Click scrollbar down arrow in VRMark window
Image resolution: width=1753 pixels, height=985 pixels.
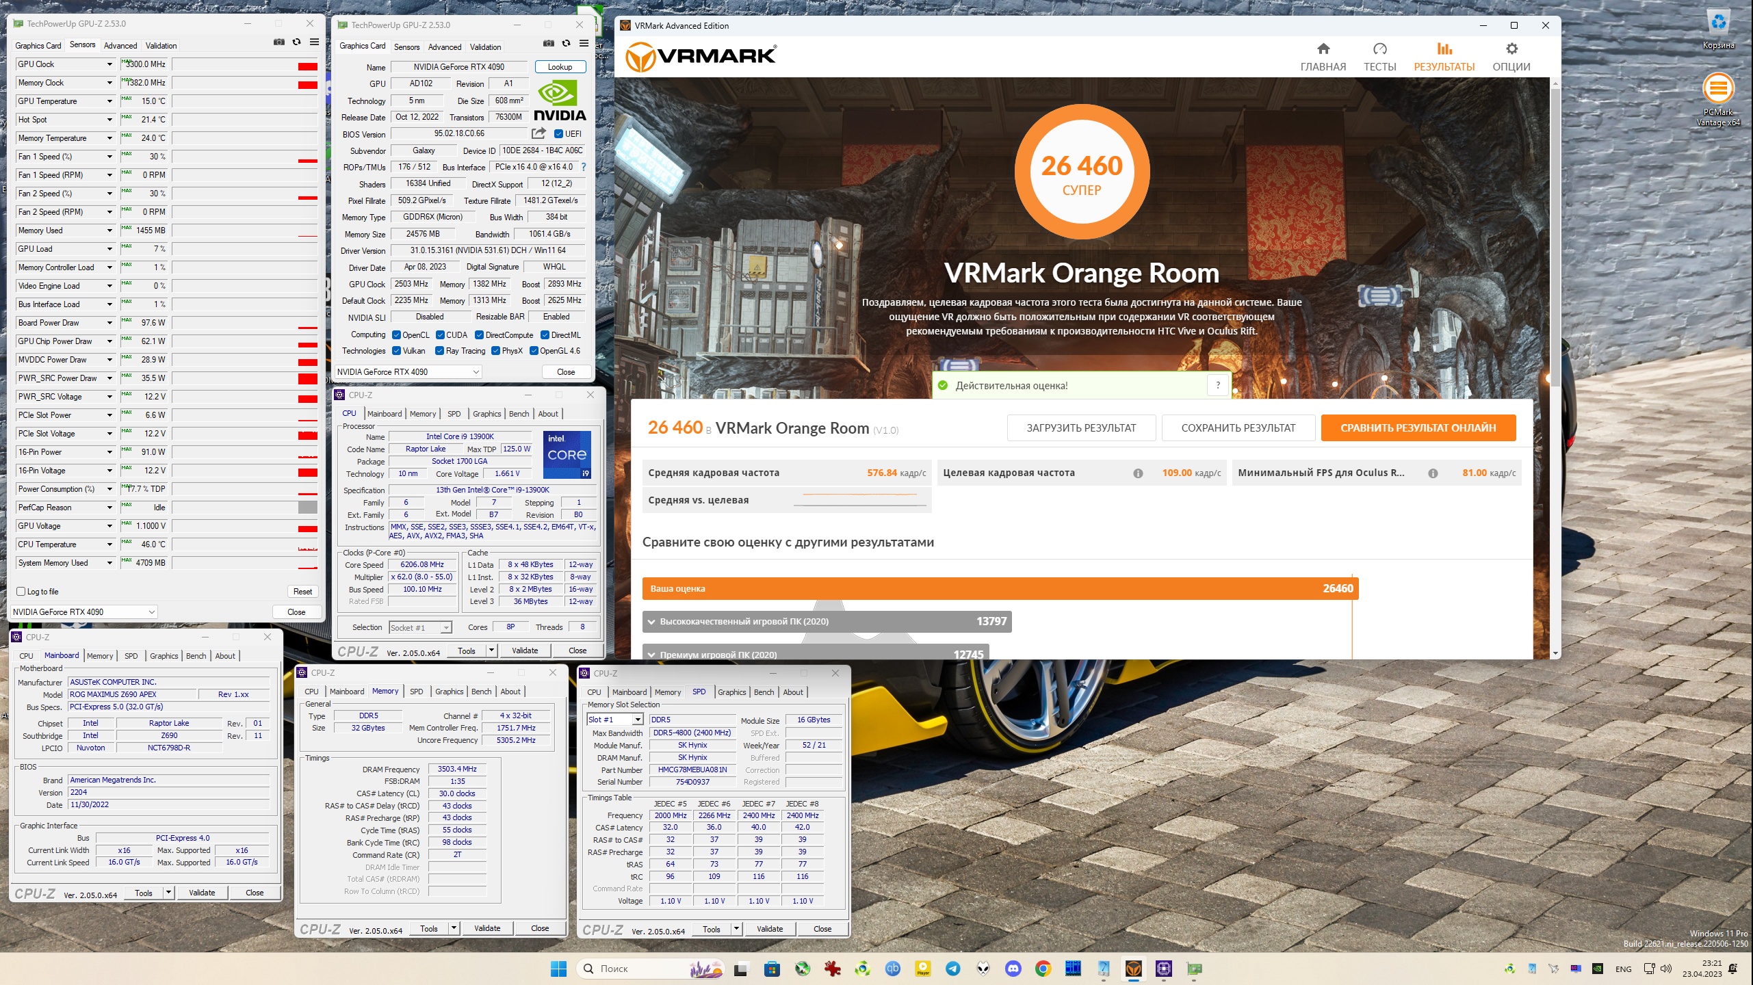tap(1555, 653)
